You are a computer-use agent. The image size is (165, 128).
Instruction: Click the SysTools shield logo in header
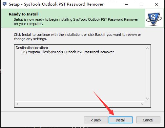click(x=154, y=18)
